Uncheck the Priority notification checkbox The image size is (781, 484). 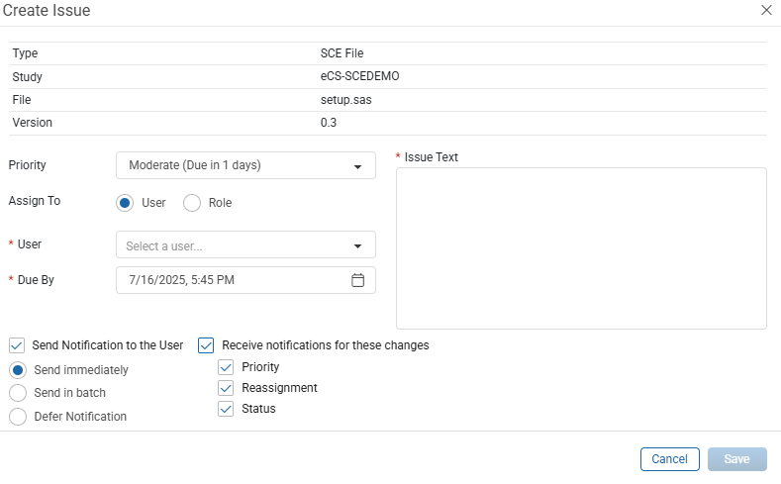[226, 367]
